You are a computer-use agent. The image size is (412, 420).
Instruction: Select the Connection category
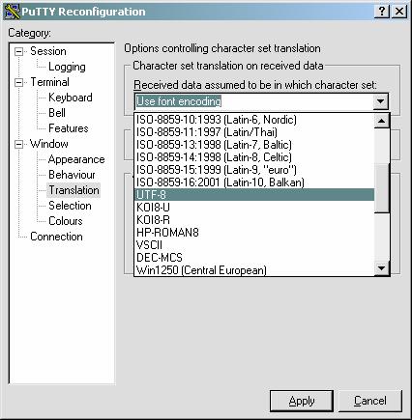click(56, 237)
